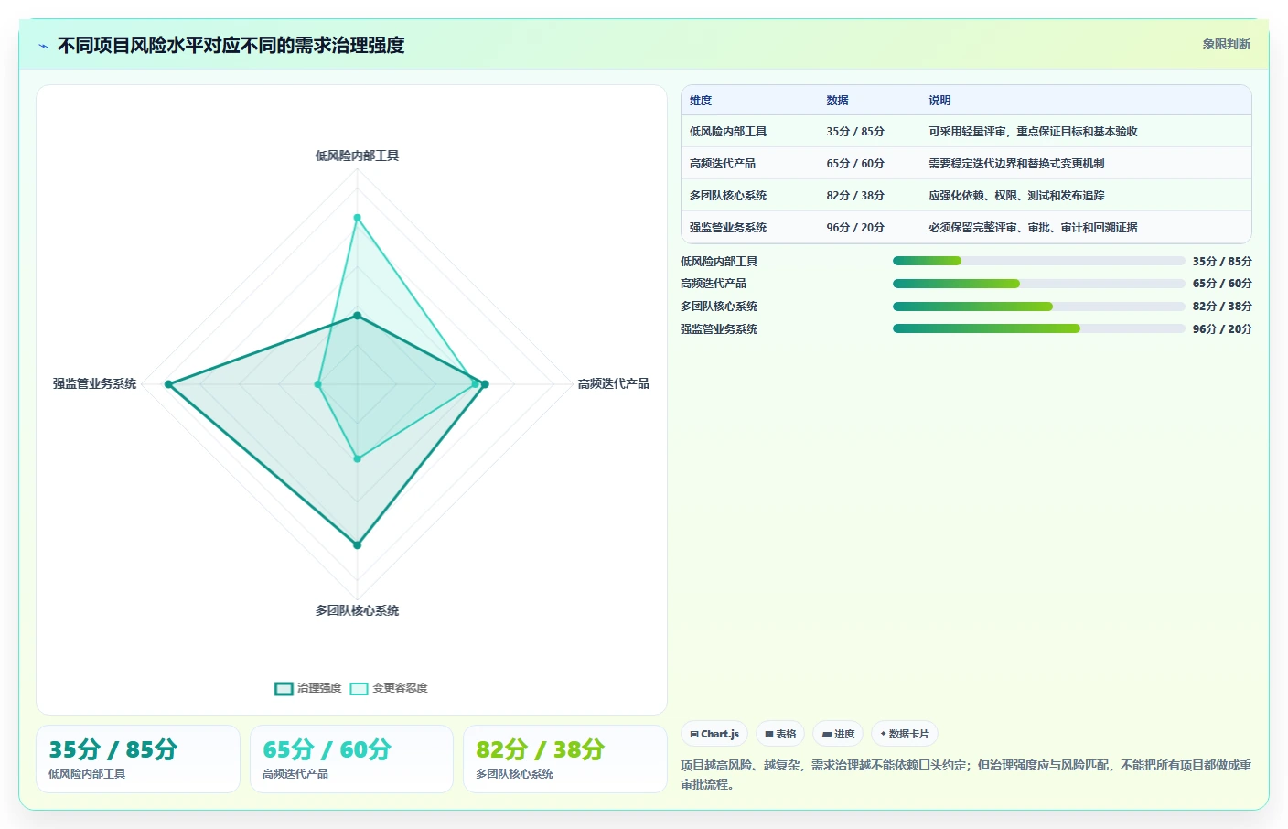Click the 必须保留完整评审 description cell
Viewport: 1288px width, 829px height.
point(1033,228)
